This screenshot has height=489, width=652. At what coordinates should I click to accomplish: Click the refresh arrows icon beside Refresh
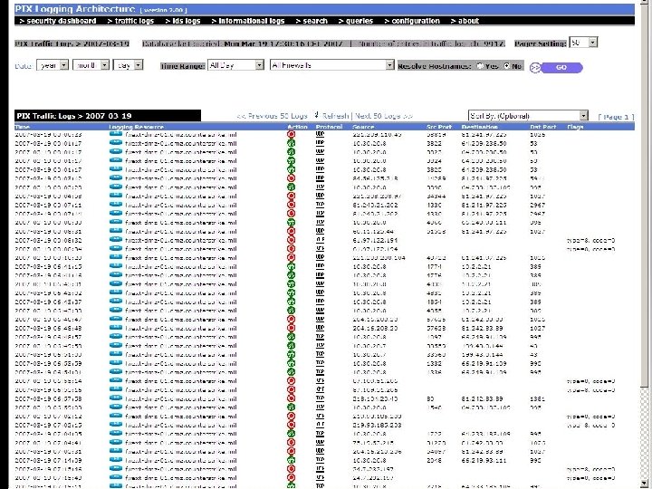[x=316, y=115]
